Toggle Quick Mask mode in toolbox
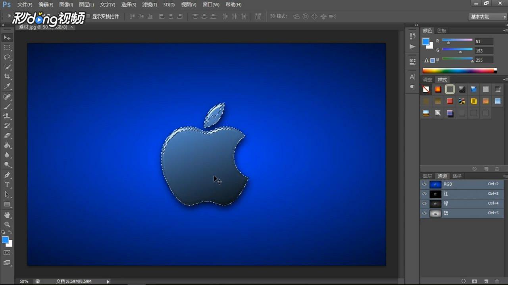Screen dimensions: 508x285 7,253
